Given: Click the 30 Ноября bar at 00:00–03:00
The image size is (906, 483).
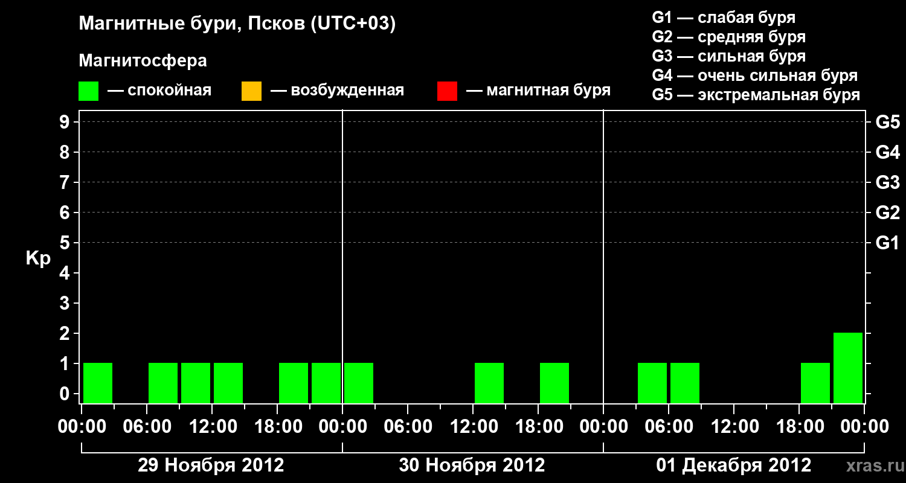Looking at the screenshot, I should click(x=359, y=383).
